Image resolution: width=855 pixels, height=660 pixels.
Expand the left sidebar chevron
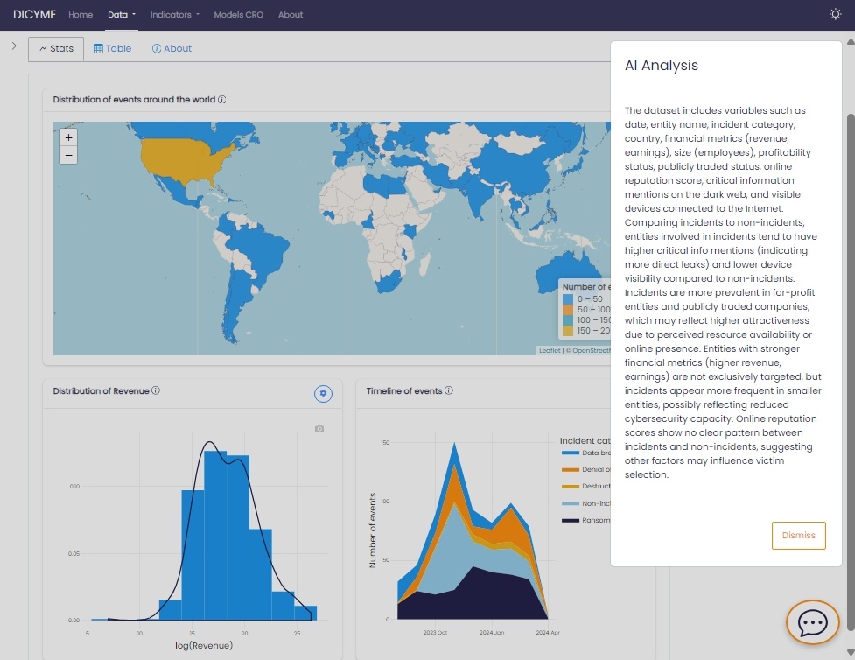(x=14, y=46)
